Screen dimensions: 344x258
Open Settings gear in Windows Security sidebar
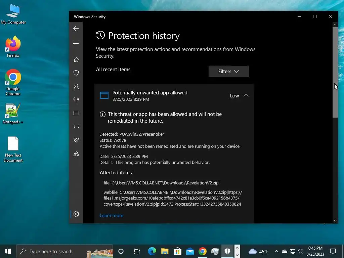(76, 214)
